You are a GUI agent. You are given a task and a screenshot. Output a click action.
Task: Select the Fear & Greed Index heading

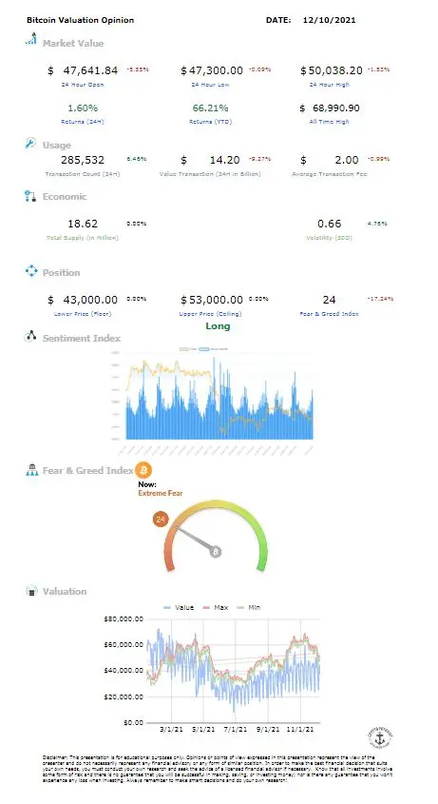(87, 470)
